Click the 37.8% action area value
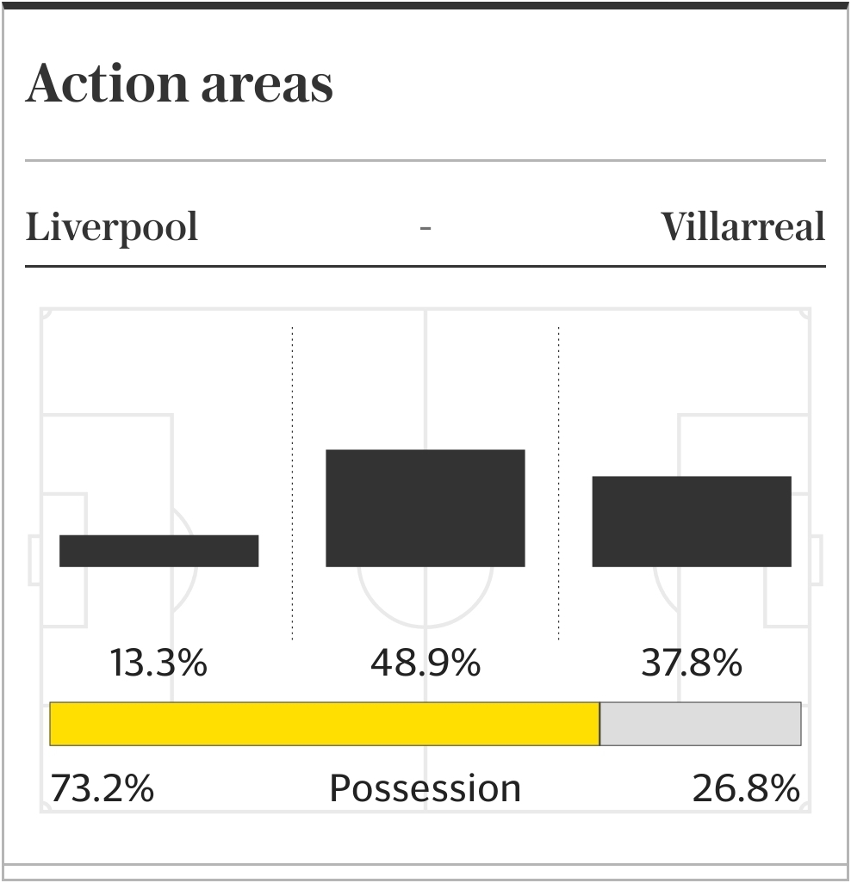The image size is (851, 883). point(691,664)
